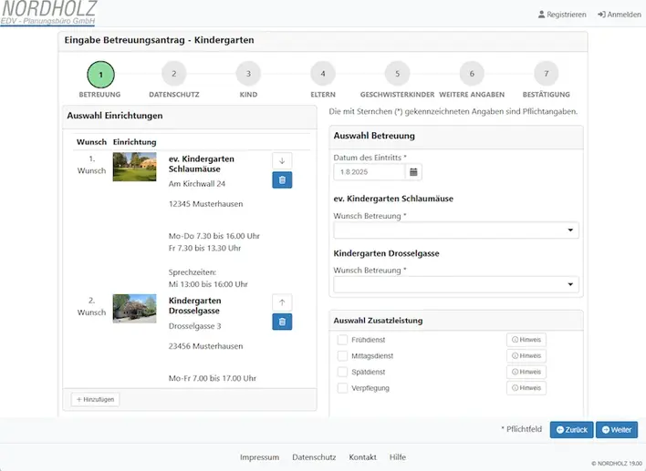
Task: Open the NORDHOLZ logo home link
Action: pos(48,14)
